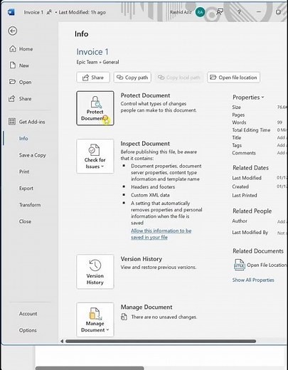Click the Related Dates heading

[250, 168]
